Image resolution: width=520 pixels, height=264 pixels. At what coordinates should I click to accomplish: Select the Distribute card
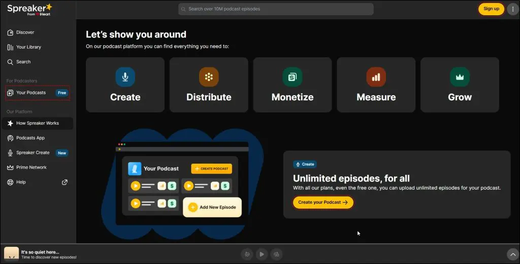(209, 85)
